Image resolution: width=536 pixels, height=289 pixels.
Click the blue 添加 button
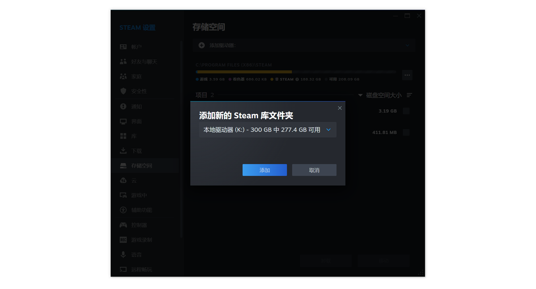265,170
